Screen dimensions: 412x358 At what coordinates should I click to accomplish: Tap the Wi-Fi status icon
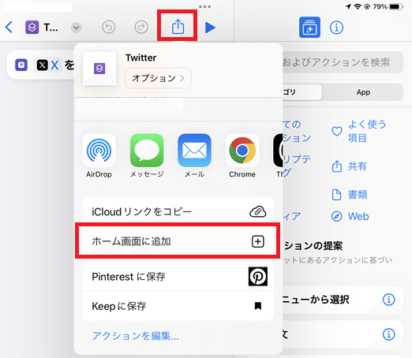click(x=358, y=6)
